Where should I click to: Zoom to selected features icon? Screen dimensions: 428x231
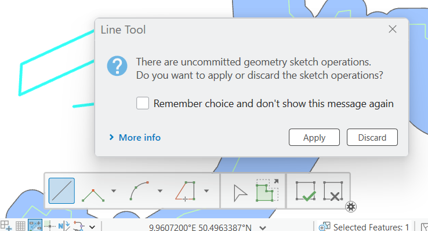click(325, 226)
